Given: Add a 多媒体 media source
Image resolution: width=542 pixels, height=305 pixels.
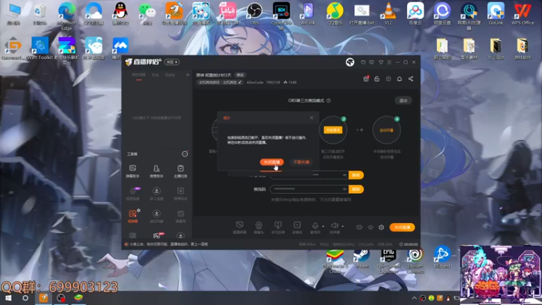Looking at the screenshot, I should tap(297, 227).
